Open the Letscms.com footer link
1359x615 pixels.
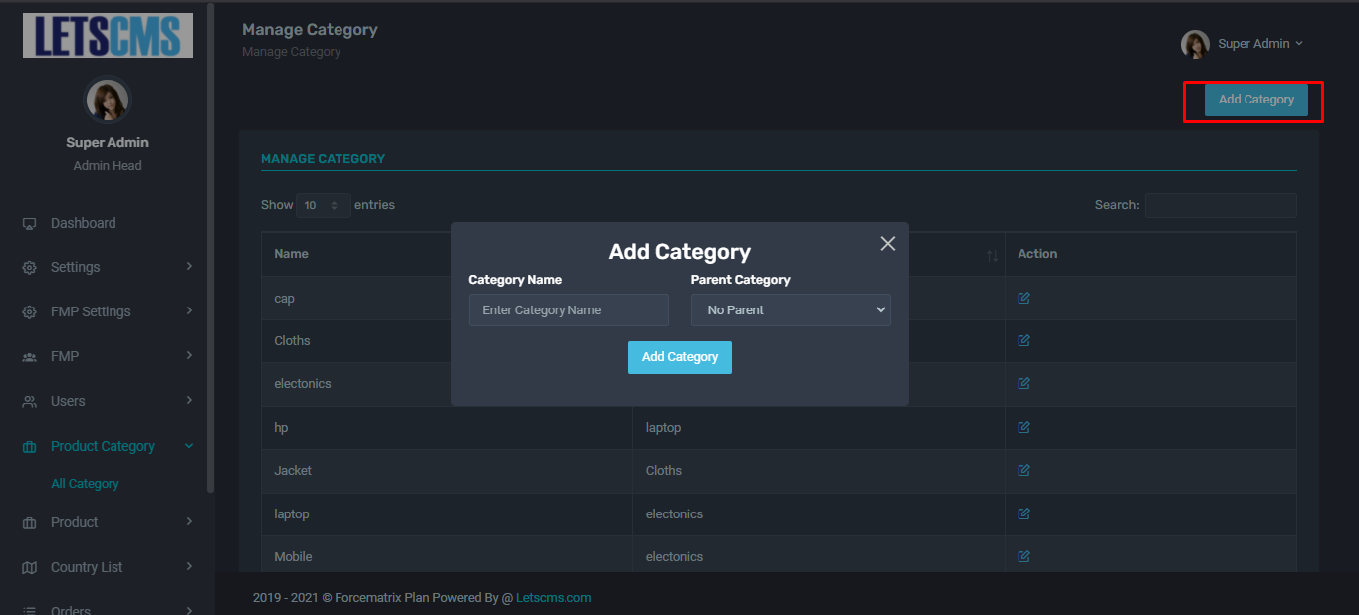[554, 598]
